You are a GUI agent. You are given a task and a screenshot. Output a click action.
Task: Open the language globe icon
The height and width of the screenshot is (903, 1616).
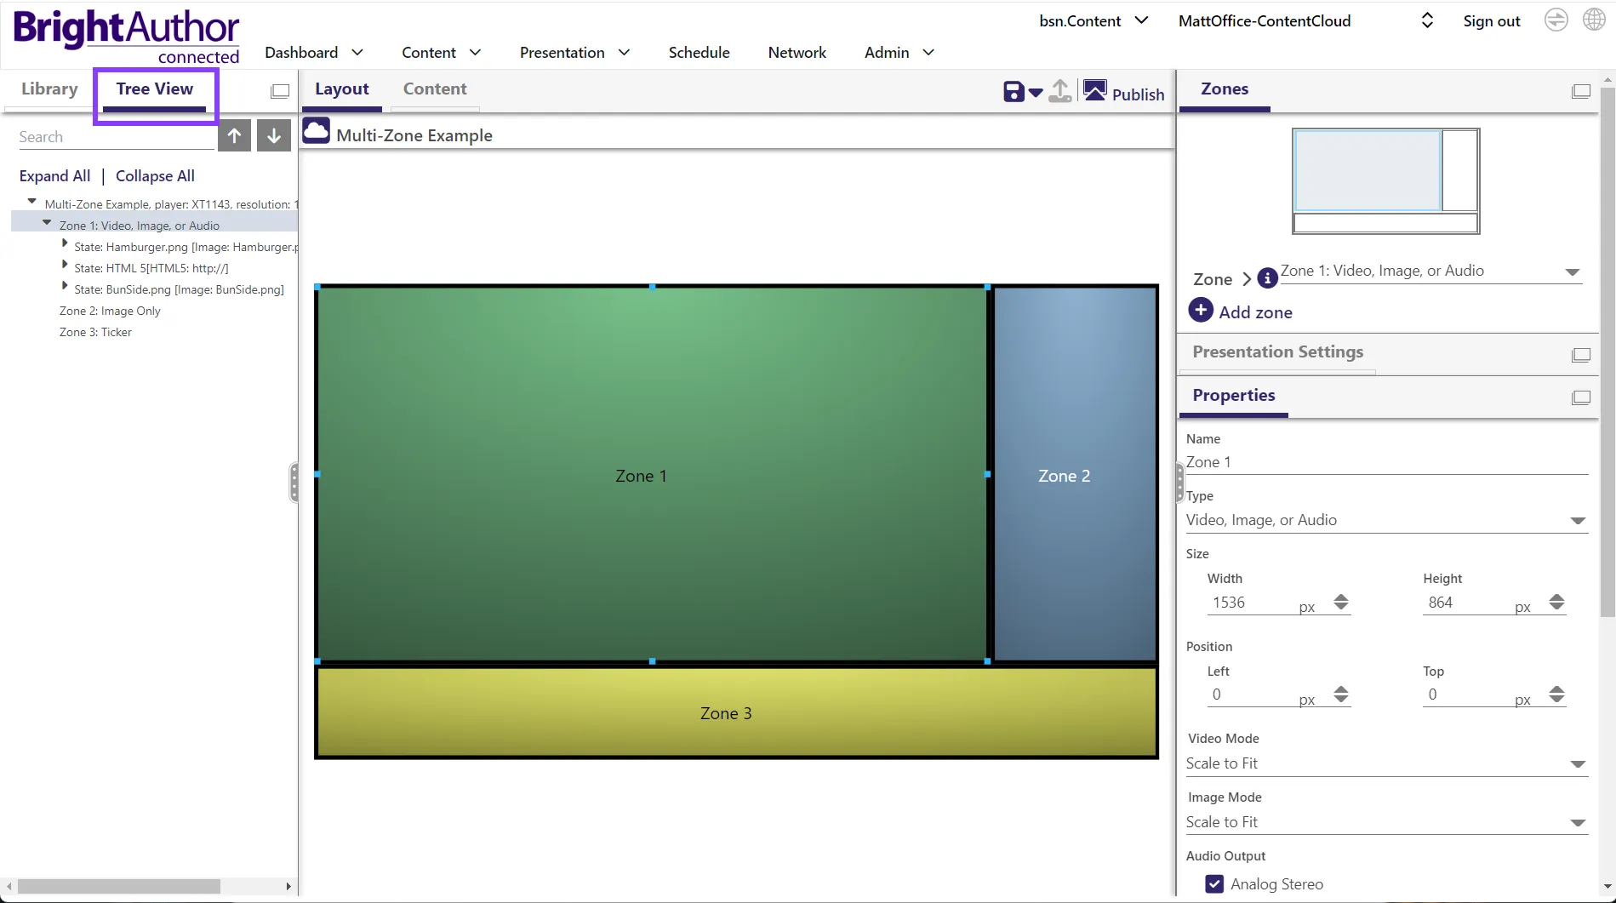(1594, 20)
